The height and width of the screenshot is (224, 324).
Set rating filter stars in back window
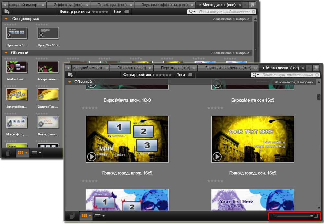(100, 12)
